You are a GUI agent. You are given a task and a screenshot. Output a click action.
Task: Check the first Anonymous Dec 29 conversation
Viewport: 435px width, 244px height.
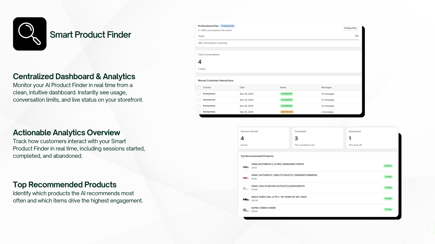(199, 94)
